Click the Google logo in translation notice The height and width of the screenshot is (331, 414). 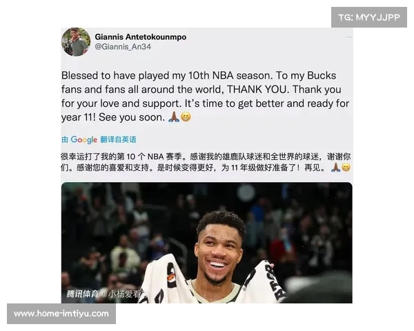point(84,139)
